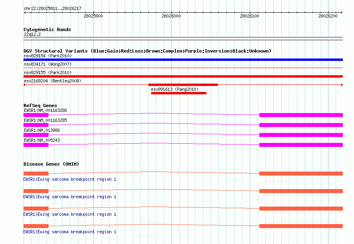Open the second Ewing sarcoma breakpoint region link
This screenshot has height=244, width=354.
click(70, 197)
